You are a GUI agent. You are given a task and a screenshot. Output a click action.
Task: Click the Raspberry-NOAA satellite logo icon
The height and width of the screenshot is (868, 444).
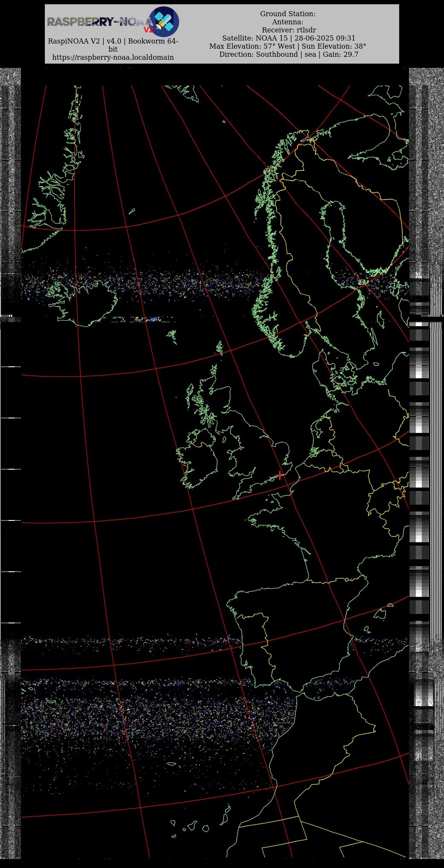click(x=164, y=21)
